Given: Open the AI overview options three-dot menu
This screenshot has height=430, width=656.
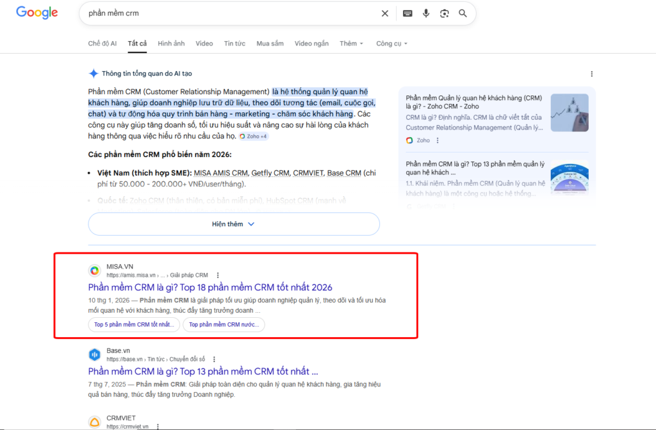Looking at the screenshot, I should coord(591,74).
